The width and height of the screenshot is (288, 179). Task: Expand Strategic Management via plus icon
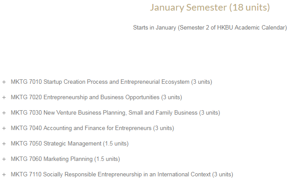[x=4, y=144]
